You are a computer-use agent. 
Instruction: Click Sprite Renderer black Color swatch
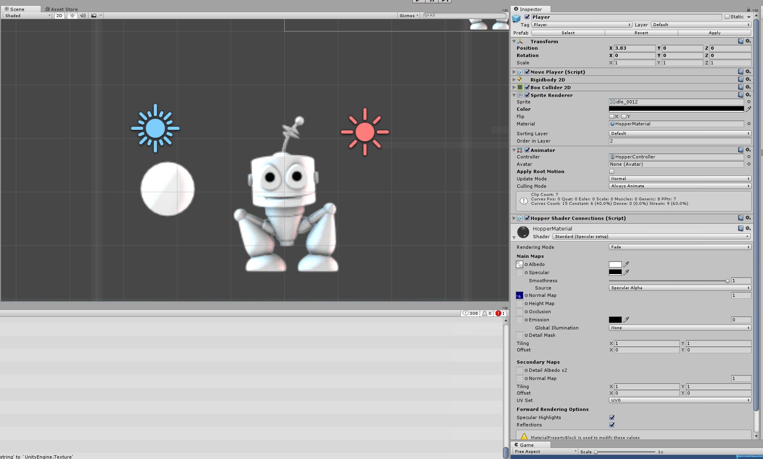[676, 109]
